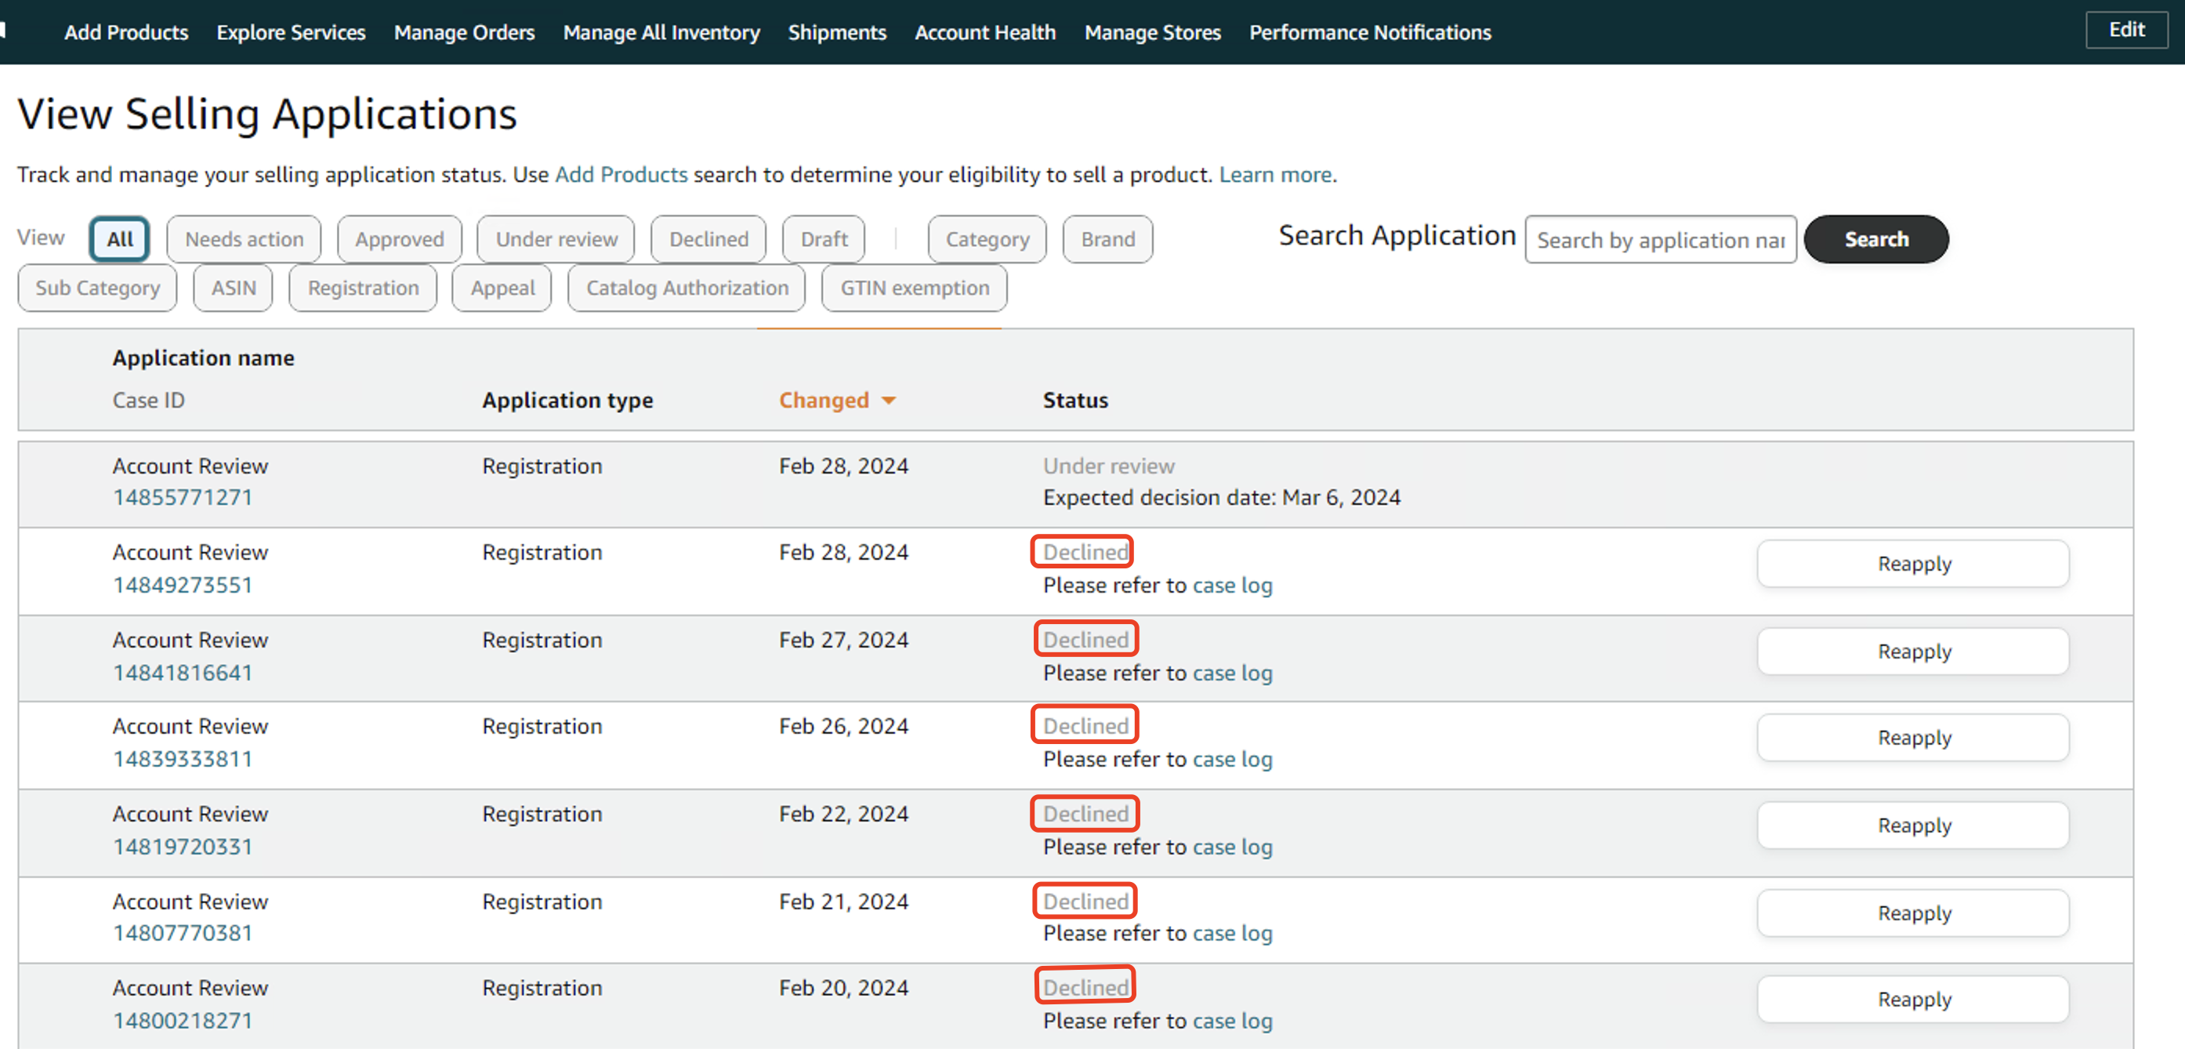2185x1049 pixels.
Task: Select the Category filter chip
Action: point(987,239)
